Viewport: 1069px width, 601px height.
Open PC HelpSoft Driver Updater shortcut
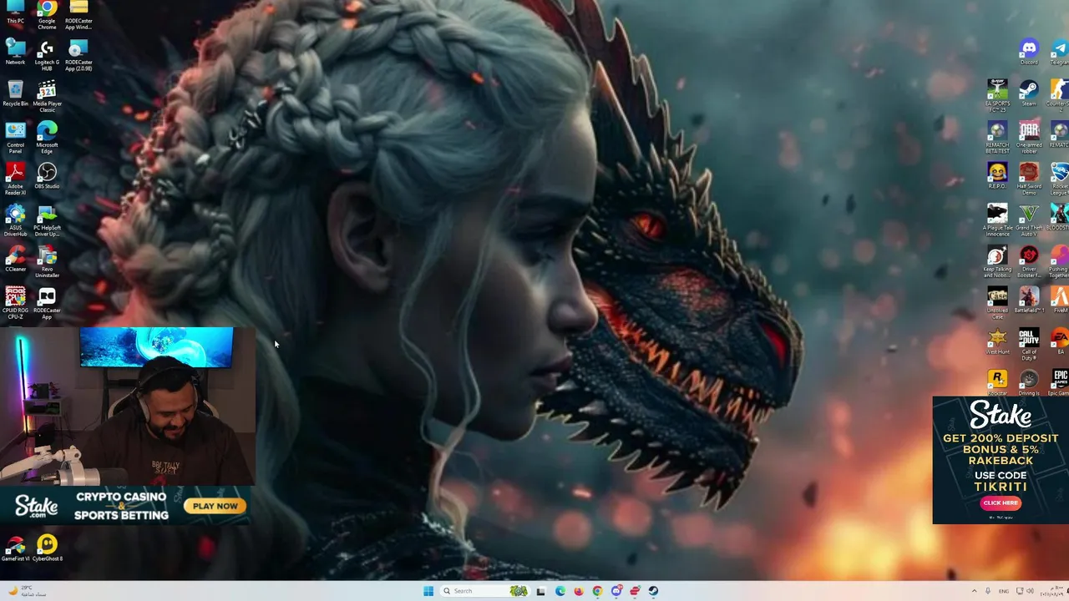point(47,220)
